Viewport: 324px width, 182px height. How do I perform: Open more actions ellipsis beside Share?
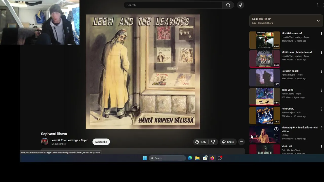pyautogui.click(x=241, y=142)
